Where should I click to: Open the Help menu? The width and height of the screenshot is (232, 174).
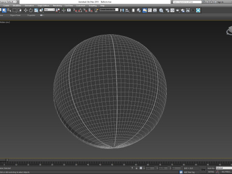coord(102,6)
